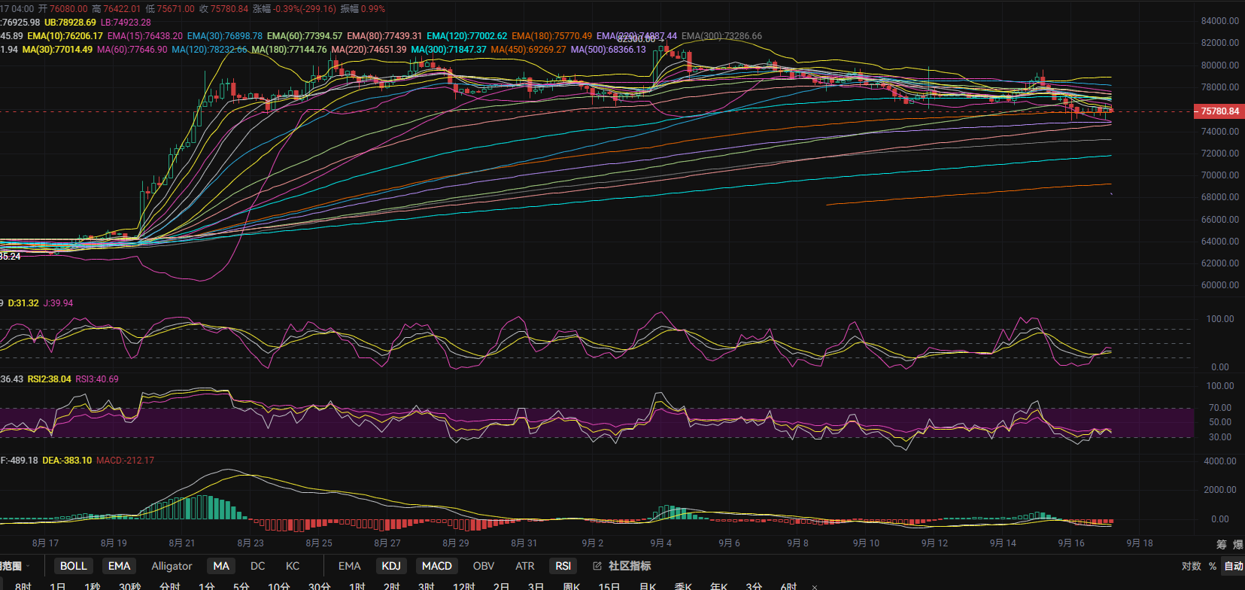Select the 1日 timeframe
1245x590 pixels.
point(58,585)
